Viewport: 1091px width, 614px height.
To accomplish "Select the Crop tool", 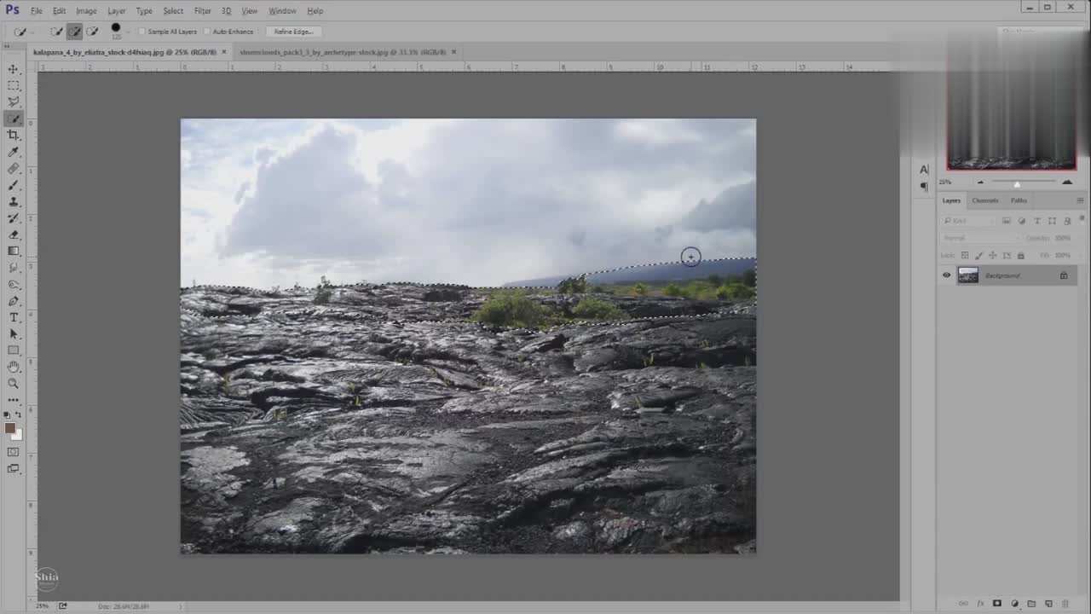I will [x=13, y=135].
